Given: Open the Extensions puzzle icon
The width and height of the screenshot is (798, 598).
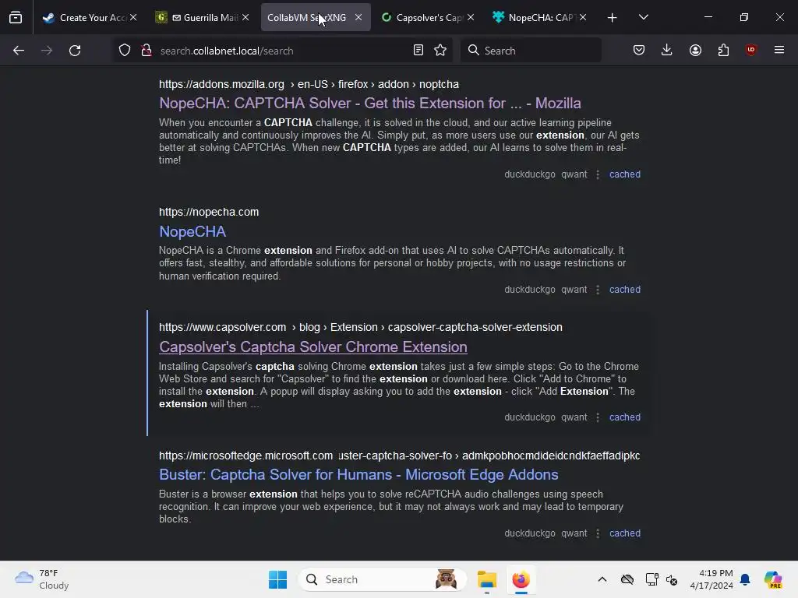Looking at the screenshot, I should [x=723, y=51].
